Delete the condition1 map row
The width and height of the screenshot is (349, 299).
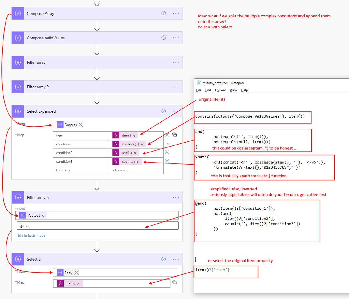[x=167, y=143]
